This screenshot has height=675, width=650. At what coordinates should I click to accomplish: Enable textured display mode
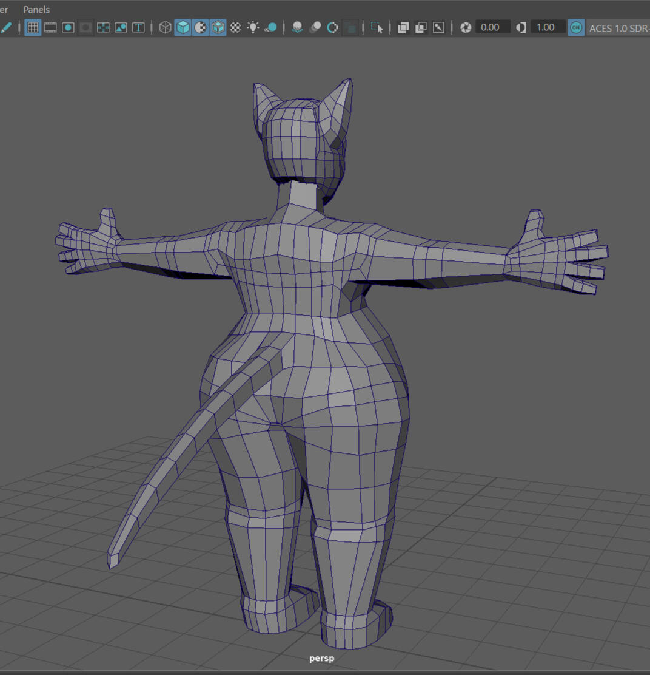(x=235, y=27)
